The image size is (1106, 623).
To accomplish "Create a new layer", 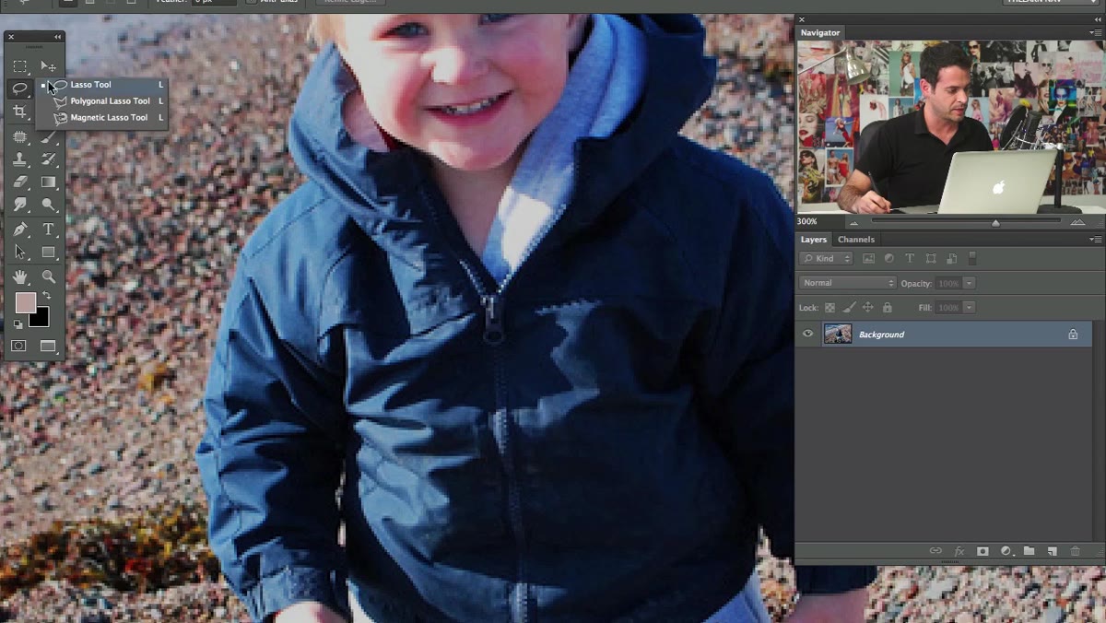I will point(1052,551).
